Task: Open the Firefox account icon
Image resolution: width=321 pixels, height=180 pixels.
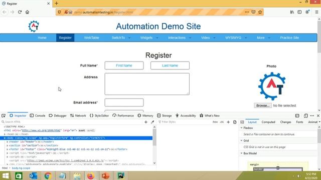Action: [x=307, y=12]
